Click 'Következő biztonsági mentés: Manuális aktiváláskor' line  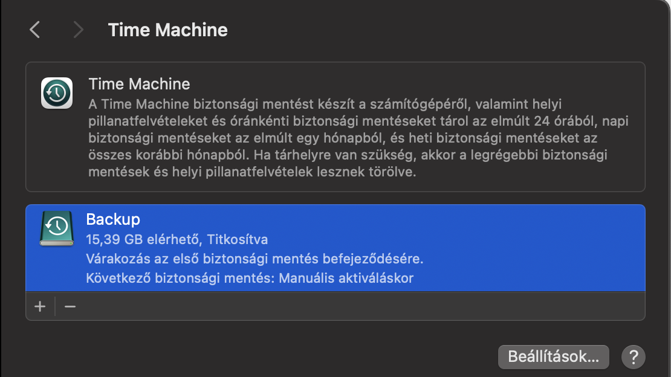click(250, 278)
